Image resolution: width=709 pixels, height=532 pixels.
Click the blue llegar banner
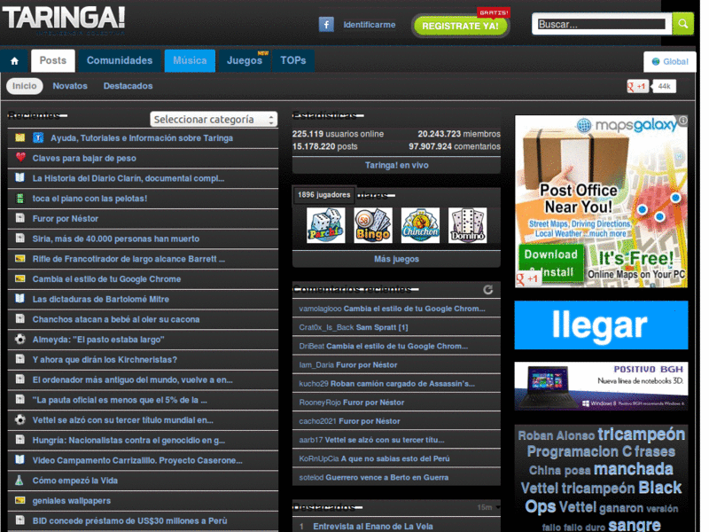tap(601, 325)
